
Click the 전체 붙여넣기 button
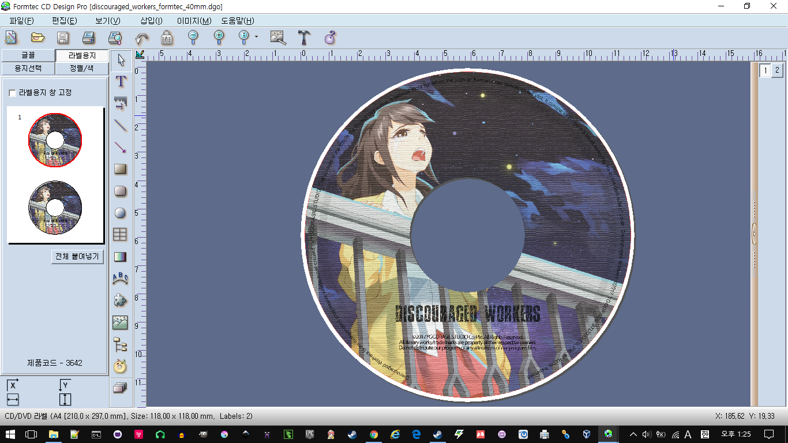point(77,256)
